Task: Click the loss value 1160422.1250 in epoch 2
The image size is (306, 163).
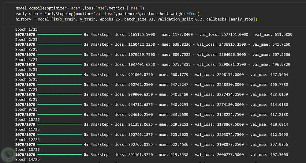Action: click(x=142, y=44)
